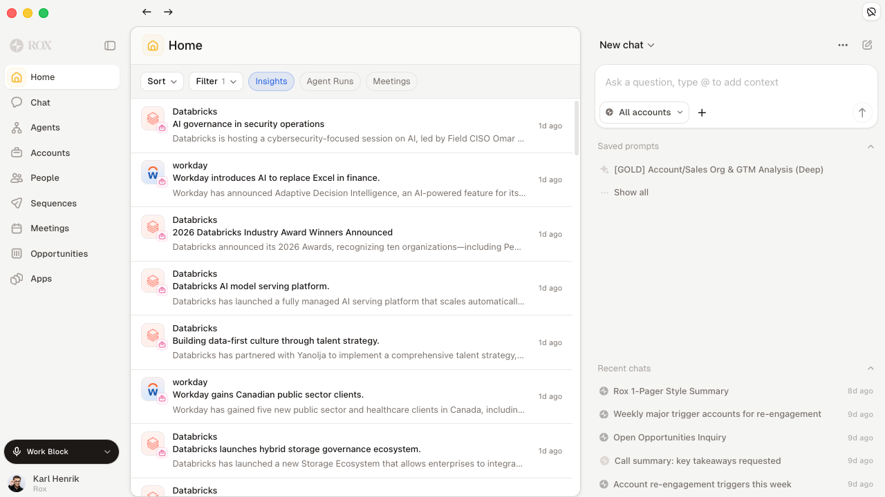This screenshot has width=885, height=497.
Task: Open Call summary key takeaways chat
Action: point(736,461)
